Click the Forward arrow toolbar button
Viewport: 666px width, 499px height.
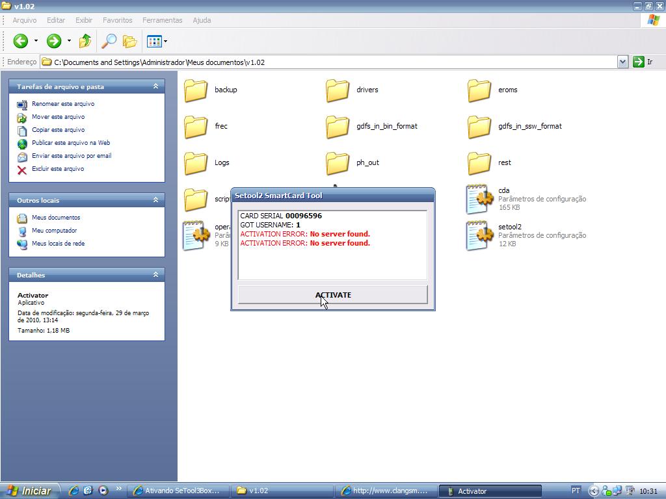54,41
